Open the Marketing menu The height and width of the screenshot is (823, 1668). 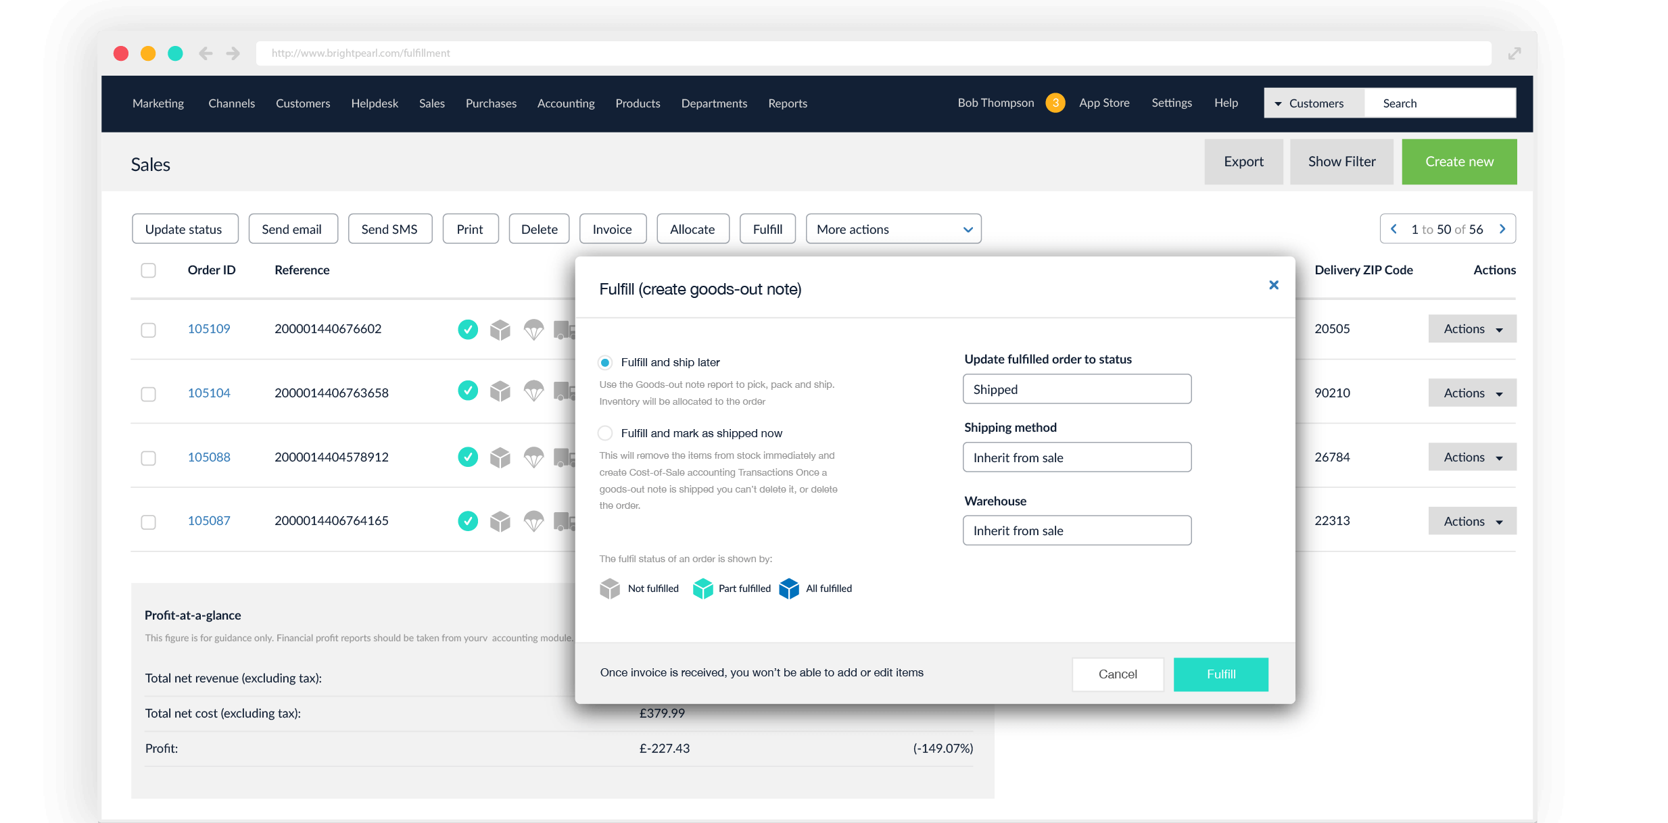point(158,103)
